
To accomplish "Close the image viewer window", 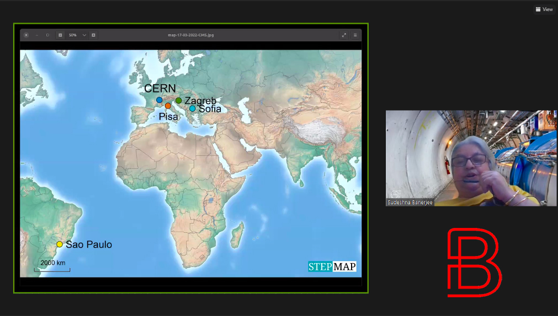I will [x=26, y=35].
